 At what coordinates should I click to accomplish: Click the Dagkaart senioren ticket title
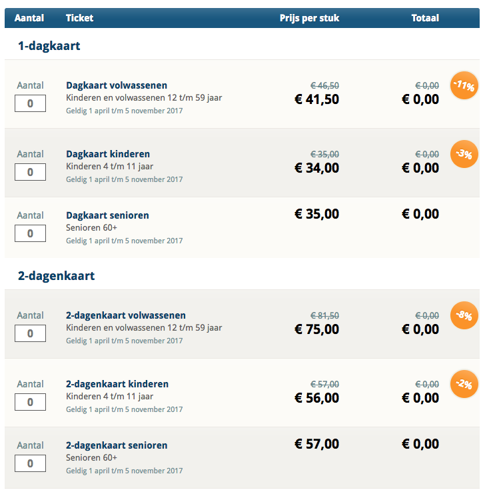(x=107, y=215)
